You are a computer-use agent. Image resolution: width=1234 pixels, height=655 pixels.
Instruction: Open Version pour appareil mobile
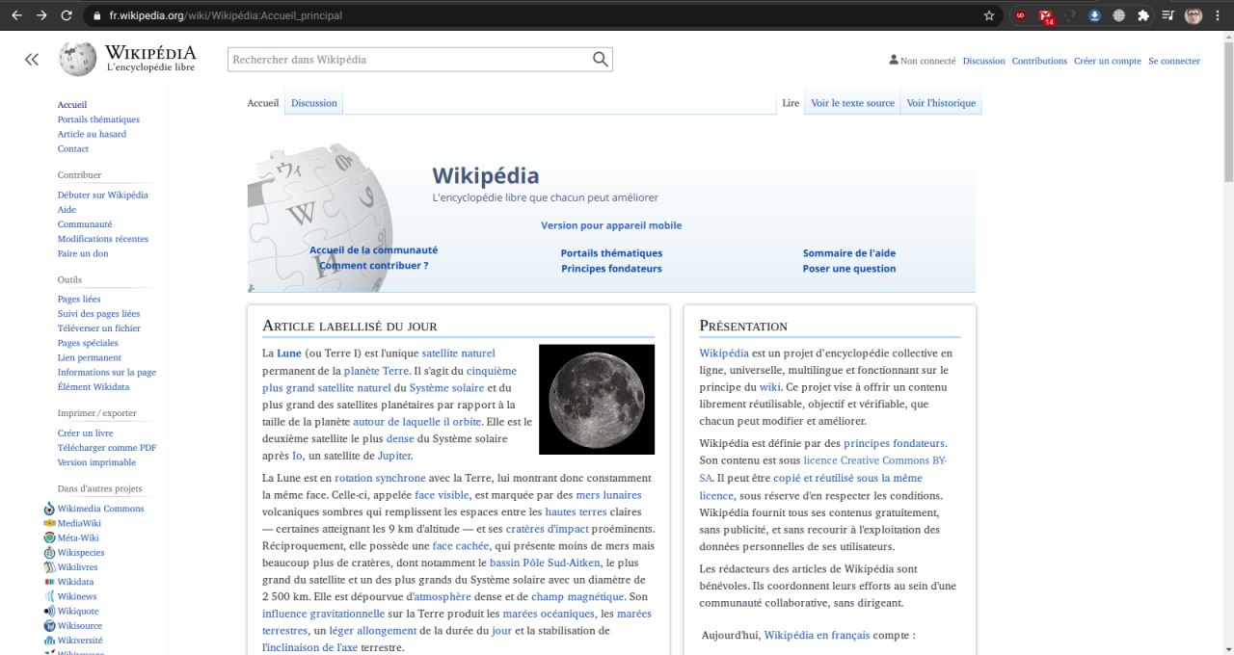click(611, 225)
